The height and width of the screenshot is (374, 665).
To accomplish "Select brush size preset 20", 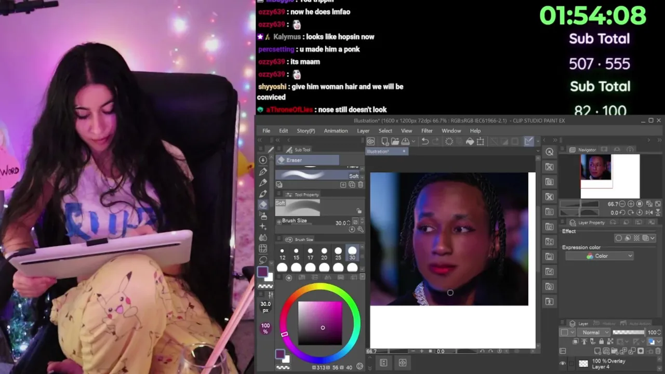I will [324, 253].
